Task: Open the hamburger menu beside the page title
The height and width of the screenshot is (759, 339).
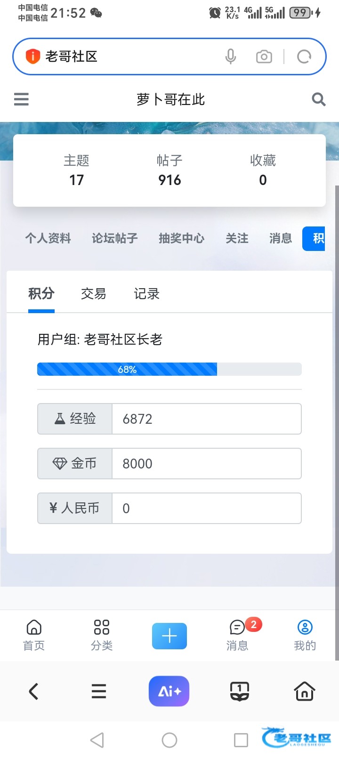Action: tap(21, 99)
